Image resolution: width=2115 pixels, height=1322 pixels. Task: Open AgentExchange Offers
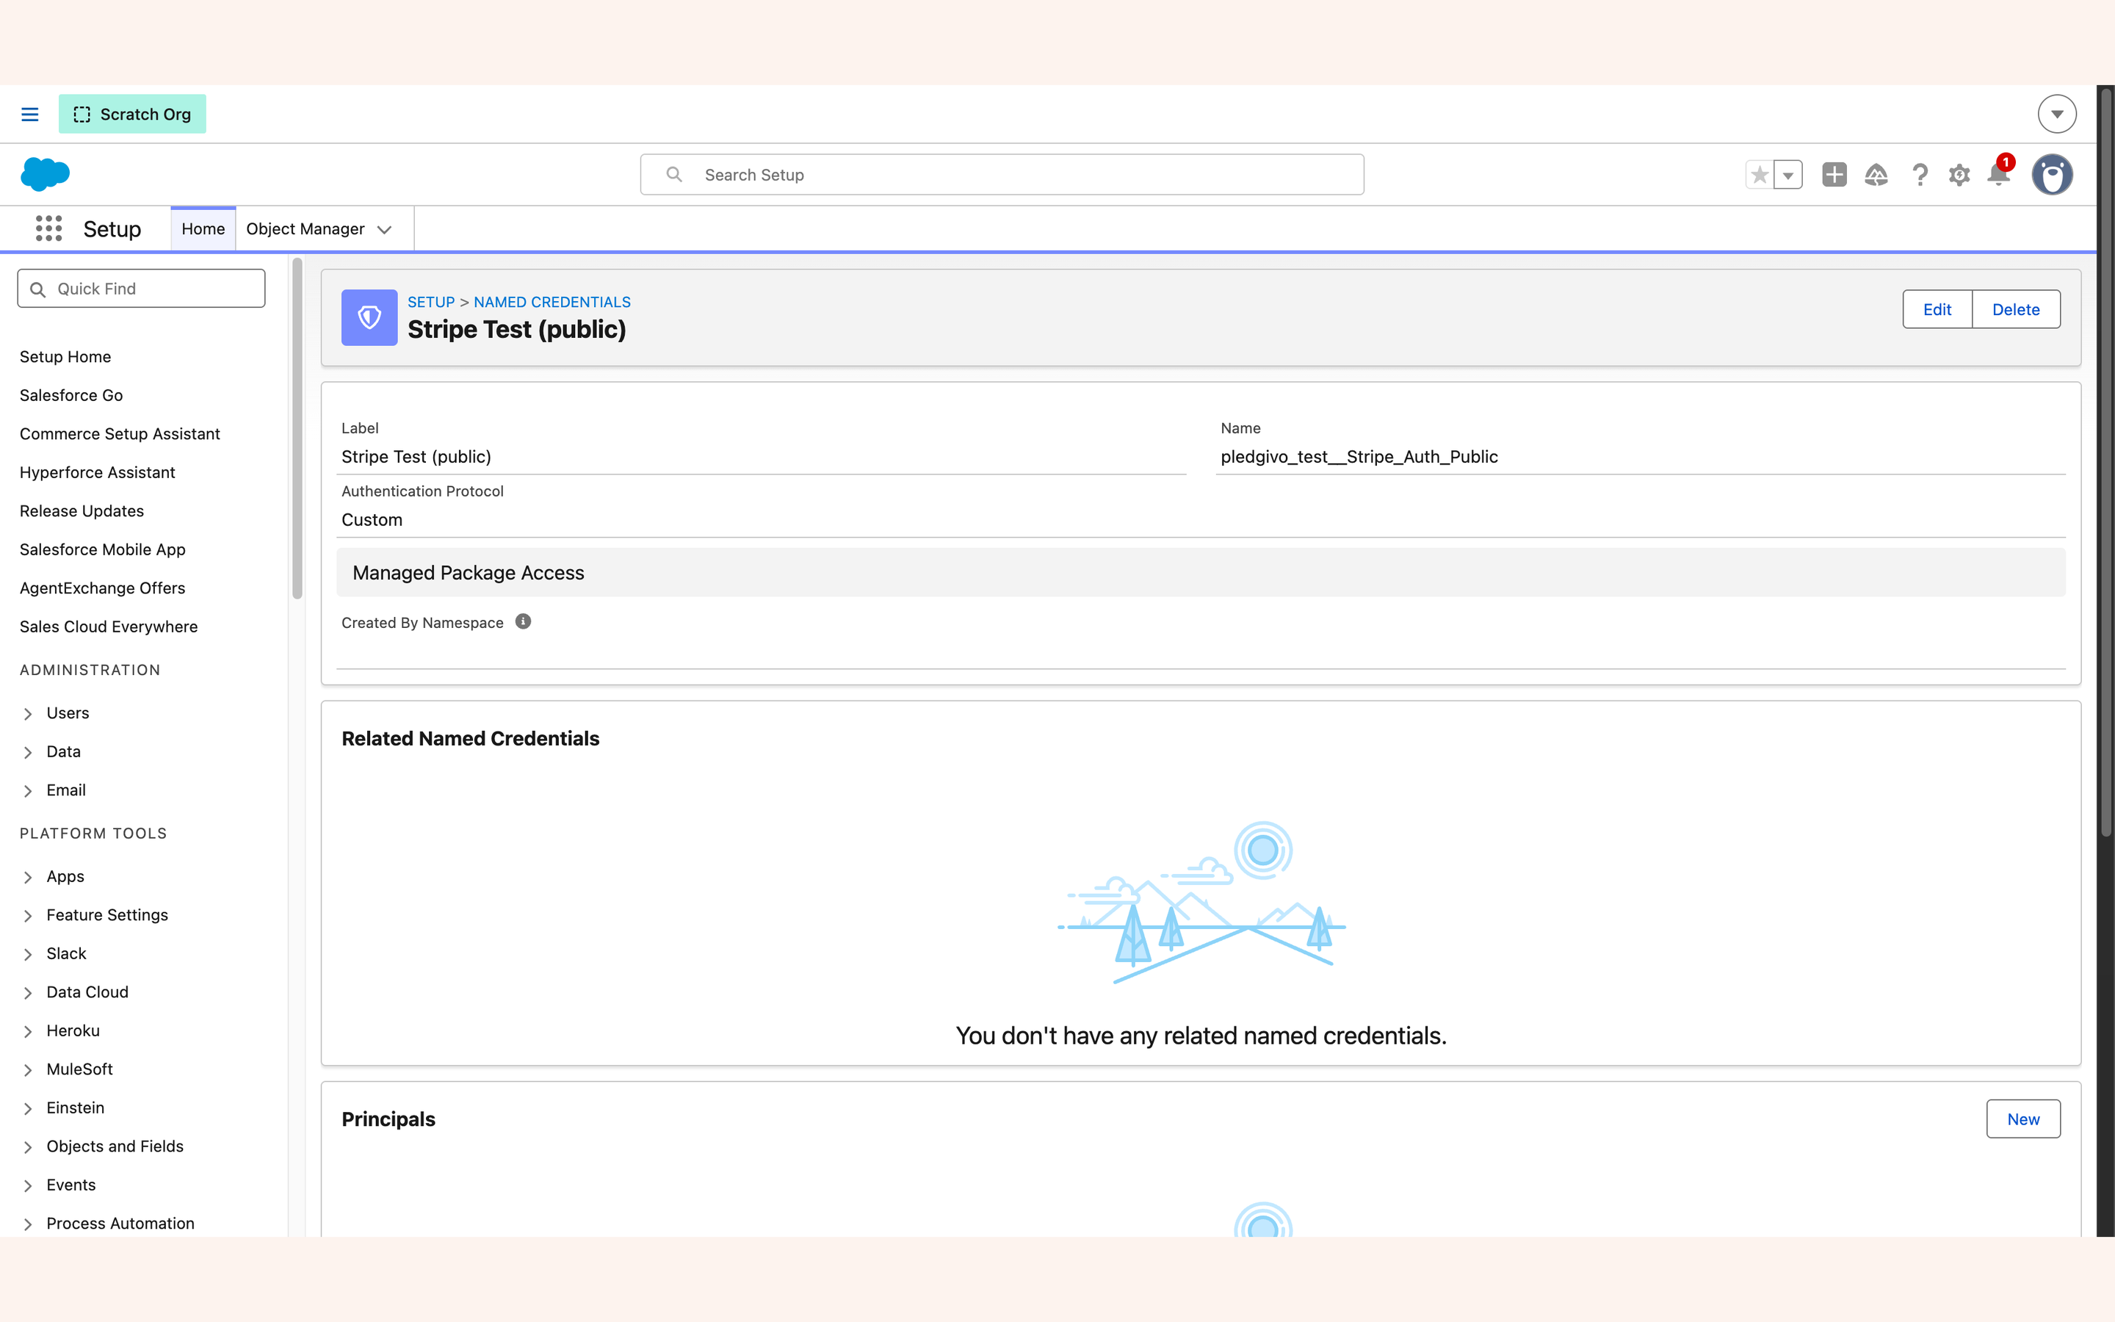click(x=103, y=588)
